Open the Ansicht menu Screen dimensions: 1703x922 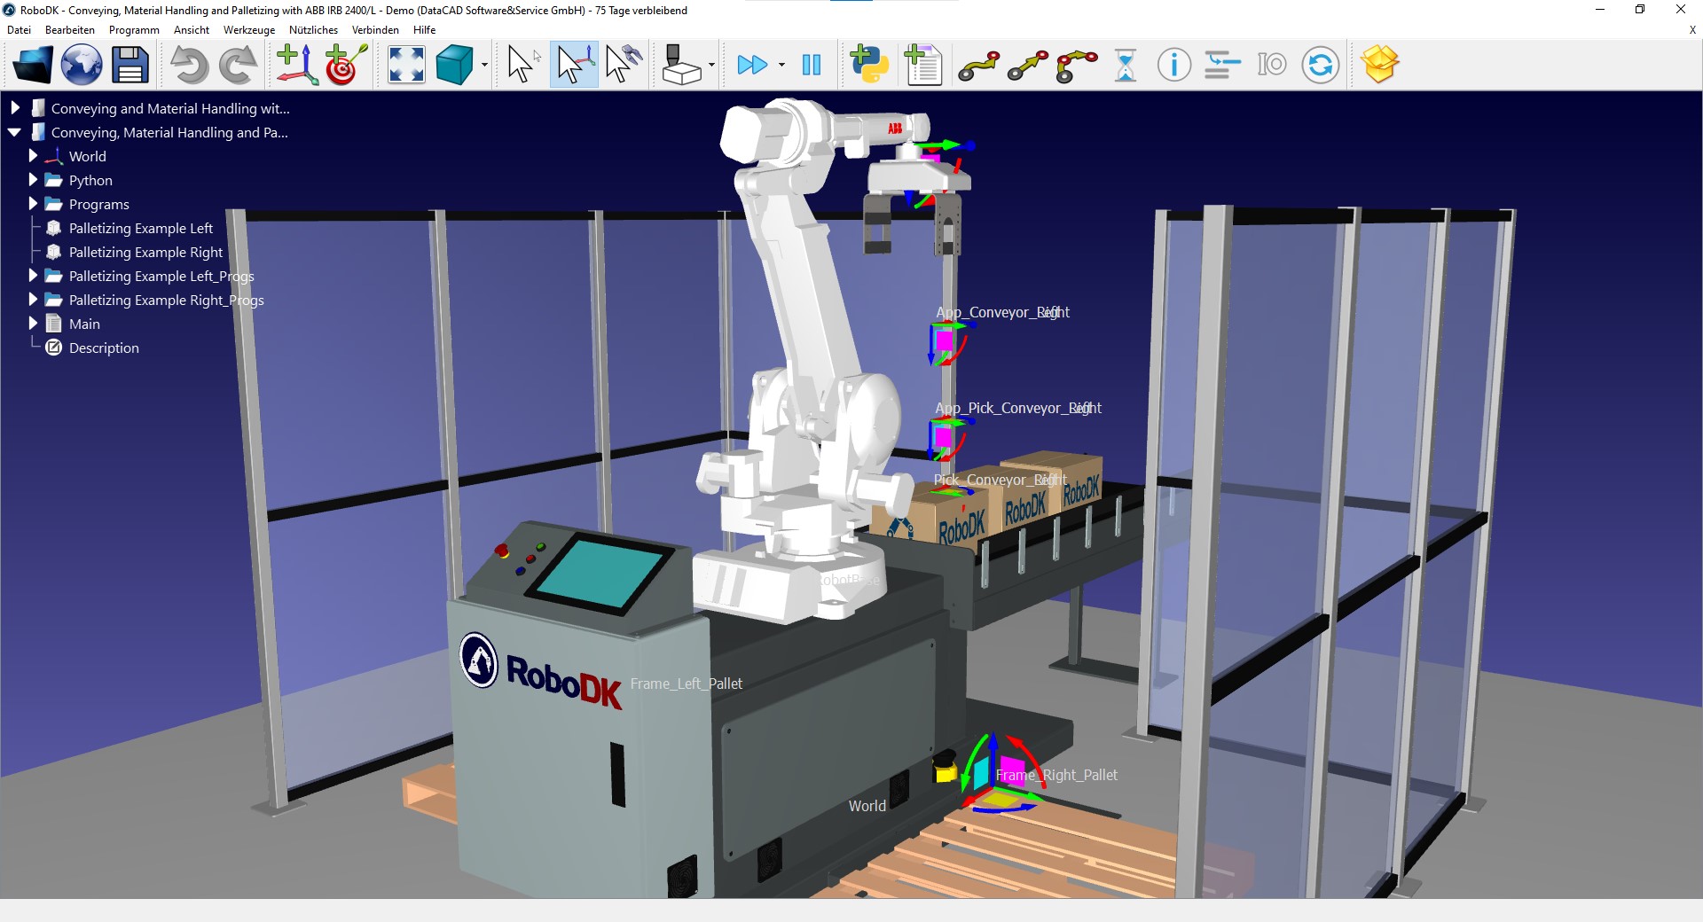pyautogui.click(x=192, y=29)
